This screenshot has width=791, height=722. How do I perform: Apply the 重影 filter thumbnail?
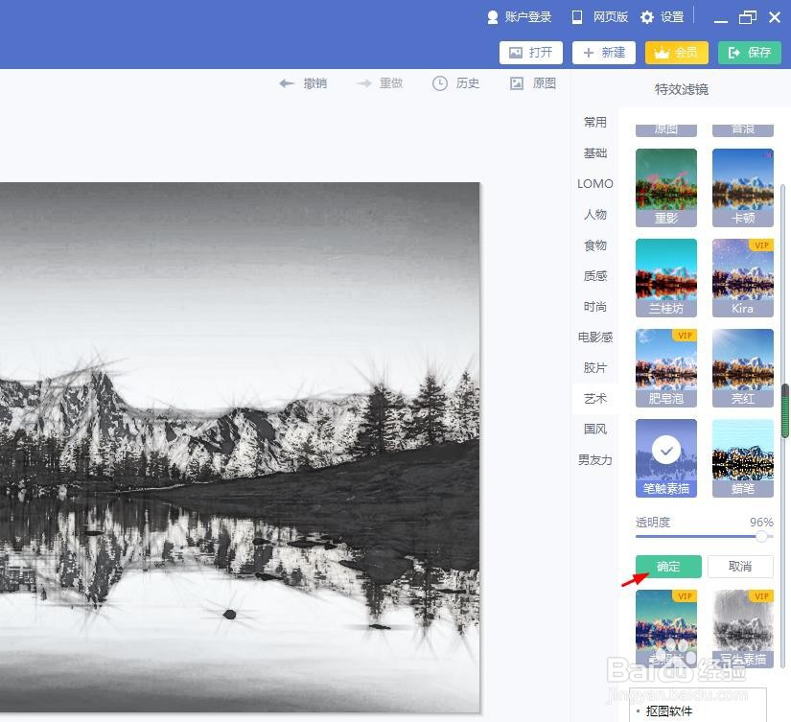(666, 187)
